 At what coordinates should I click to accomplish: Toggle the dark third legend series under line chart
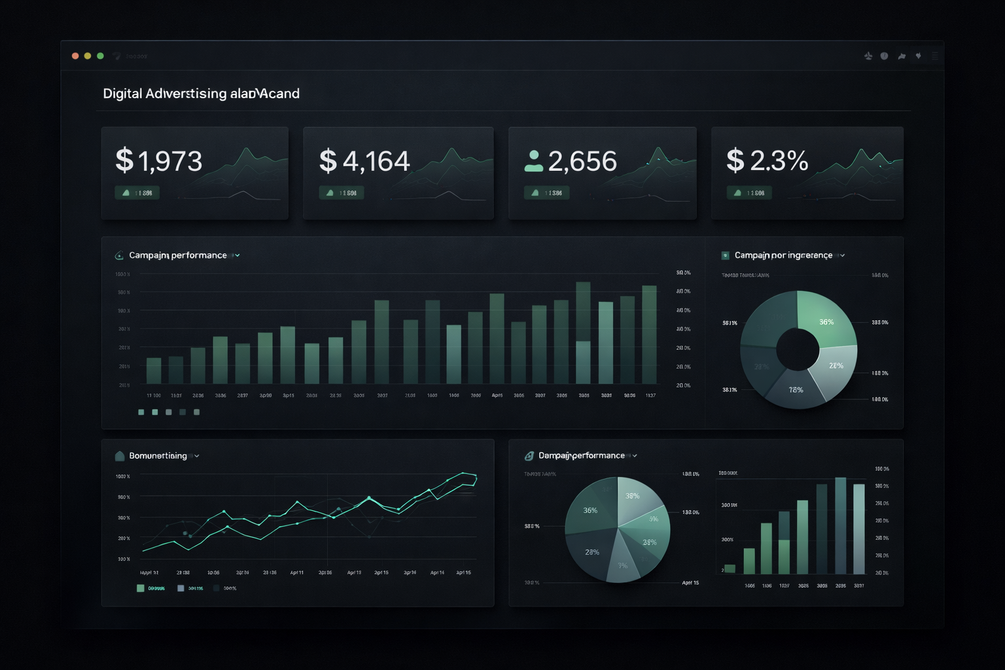click(x=217, y=588)
